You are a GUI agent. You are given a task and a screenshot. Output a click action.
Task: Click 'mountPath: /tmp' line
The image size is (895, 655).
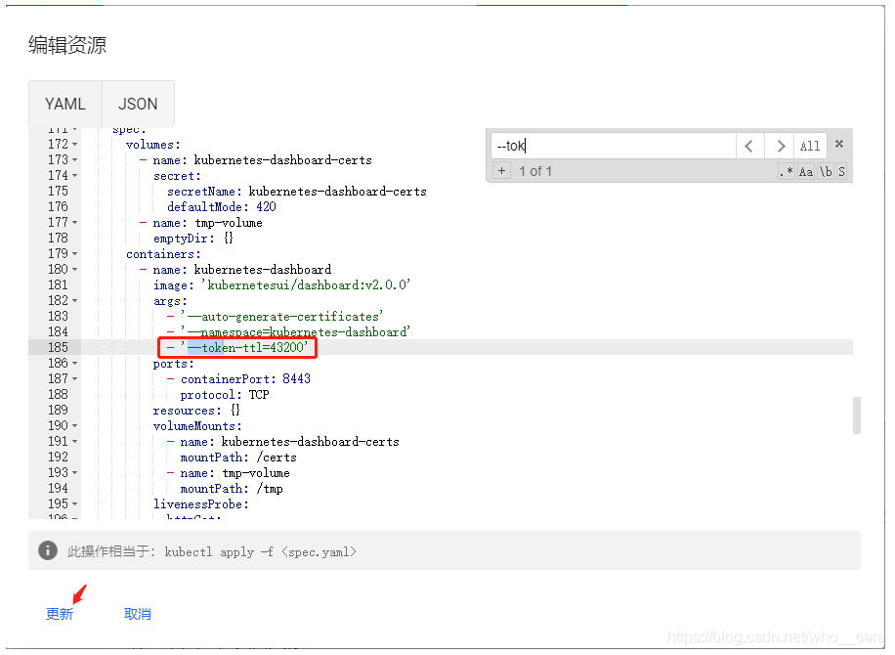point(232,489)
